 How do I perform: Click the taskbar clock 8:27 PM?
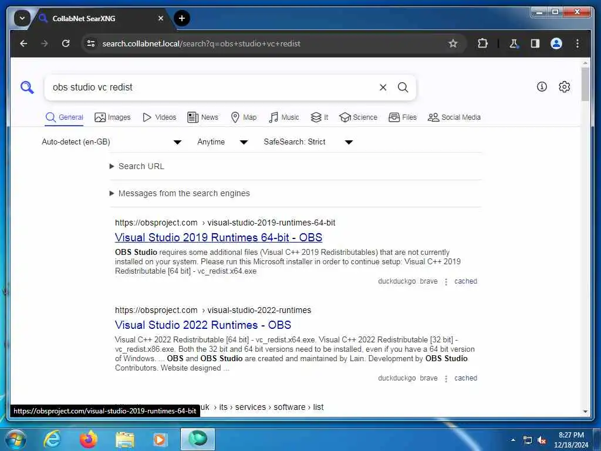tap(571, 439)
